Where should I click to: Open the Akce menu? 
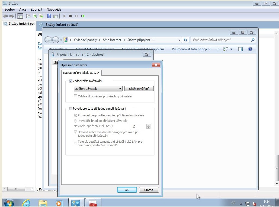23,9
